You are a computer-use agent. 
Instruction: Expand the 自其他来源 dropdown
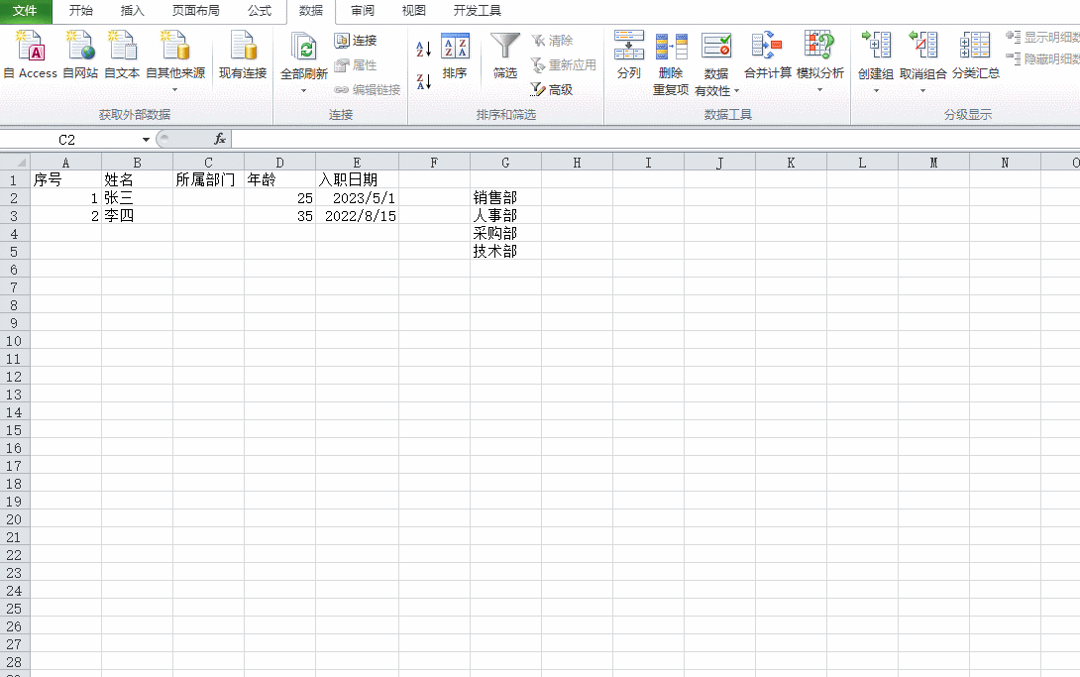(x=175, y=90)
